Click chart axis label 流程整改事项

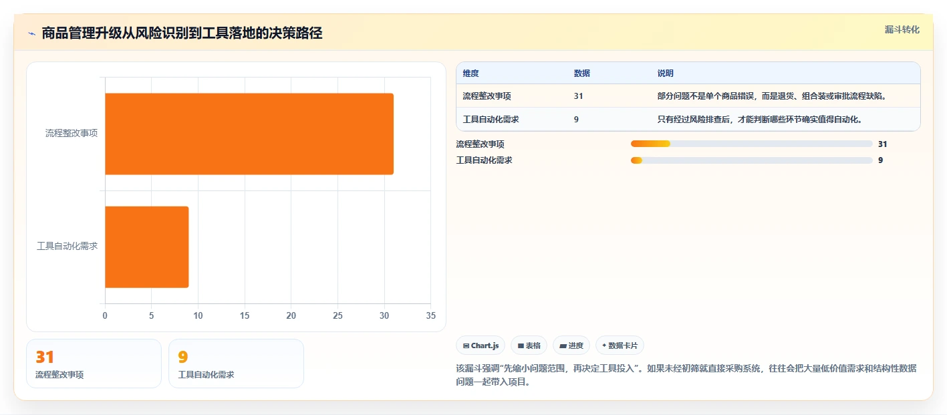click(72, 133)
